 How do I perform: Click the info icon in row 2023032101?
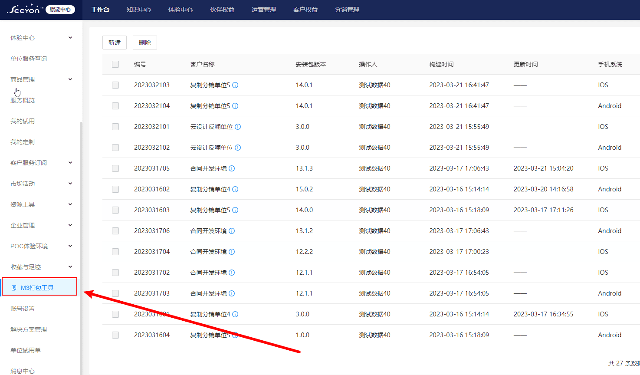pos(238,127)
